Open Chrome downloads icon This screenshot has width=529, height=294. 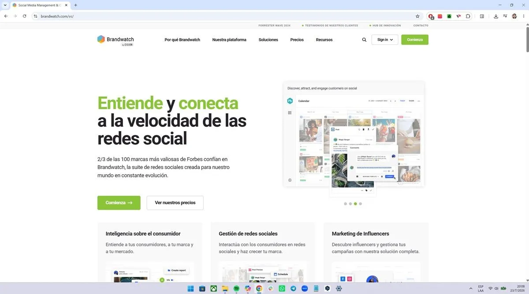[x=496, y=16]
